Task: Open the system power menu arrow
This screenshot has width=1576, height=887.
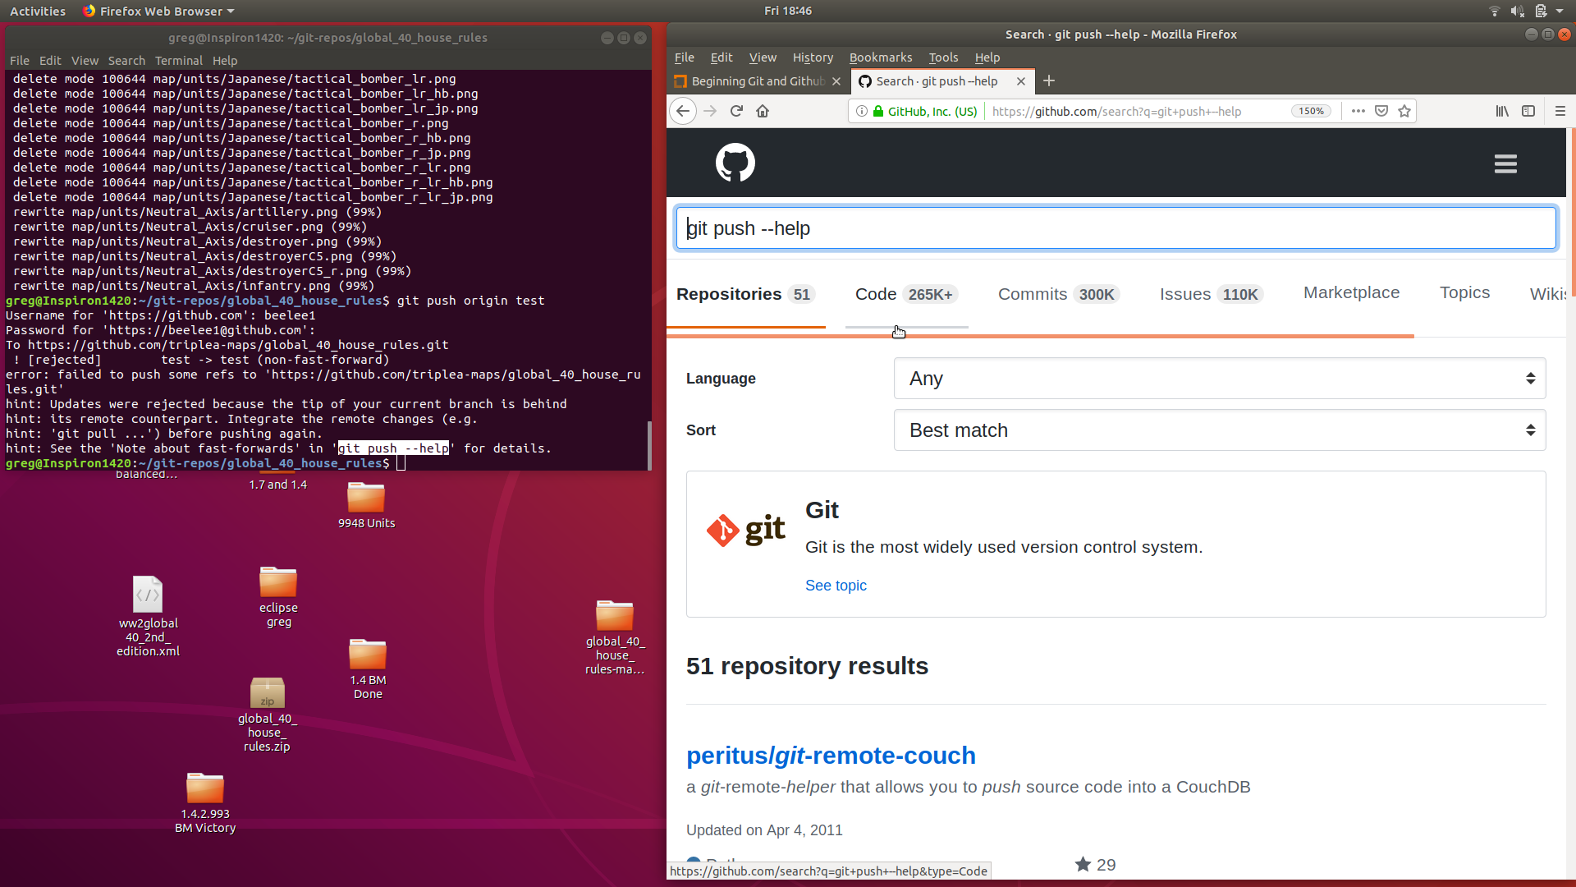Action: (x=1560, y=11)
